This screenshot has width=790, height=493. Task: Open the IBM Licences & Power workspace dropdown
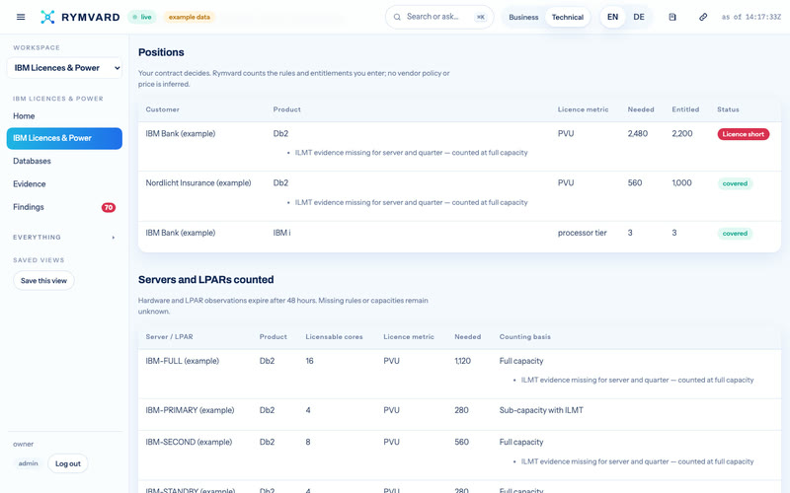pyautogui.click(x=64, y=68)
